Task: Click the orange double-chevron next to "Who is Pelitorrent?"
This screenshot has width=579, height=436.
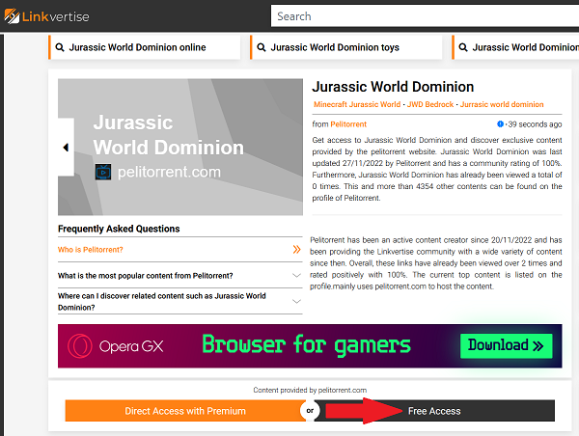Action: coord(296,250)
